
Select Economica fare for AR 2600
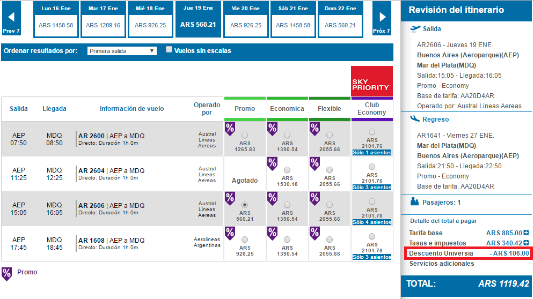click(x=287, y=136)
